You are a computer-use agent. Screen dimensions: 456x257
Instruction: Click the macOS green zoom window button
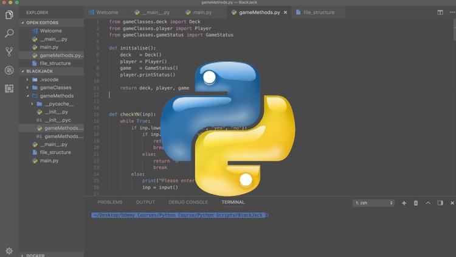pyautogui.click(x=17, y=2)
